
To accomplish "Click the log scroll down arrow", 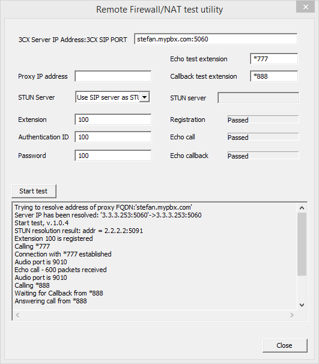I will tap(302, 305).
